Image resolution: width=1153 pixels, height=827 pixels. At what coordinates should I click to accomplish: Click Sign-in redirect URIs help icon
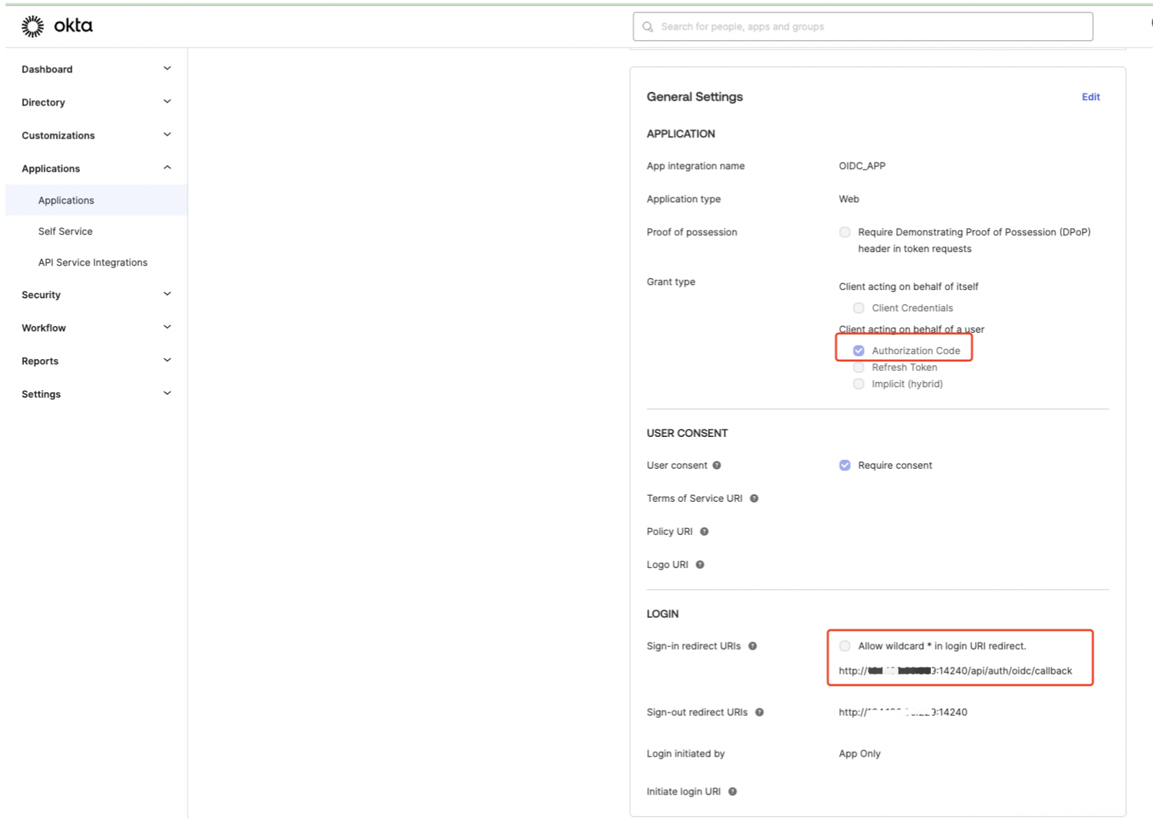(753, 646)
